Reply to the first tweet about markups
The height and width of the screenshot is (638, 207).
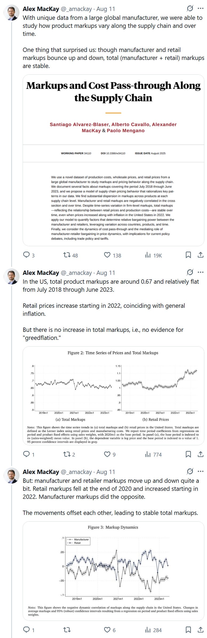[x=26, y=255]
